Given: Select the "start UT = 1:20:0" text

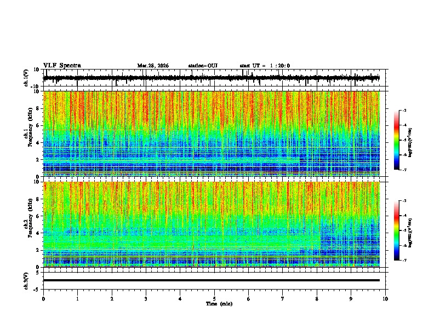Looking at the screenshot, I should (x=265, y=66).
